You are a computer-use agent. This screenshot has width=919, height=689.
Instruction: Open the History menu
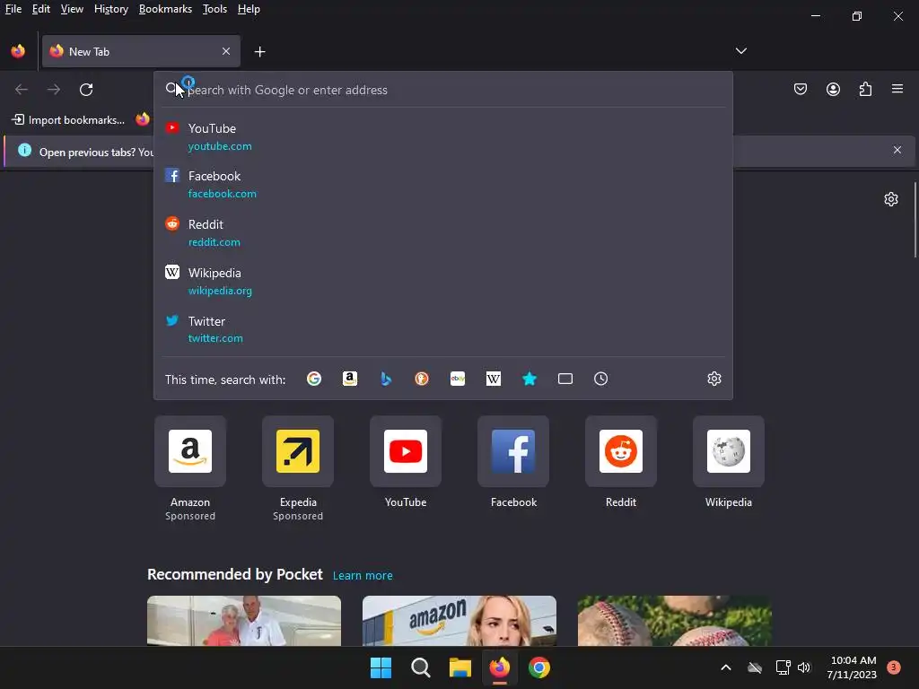[110, 9]
